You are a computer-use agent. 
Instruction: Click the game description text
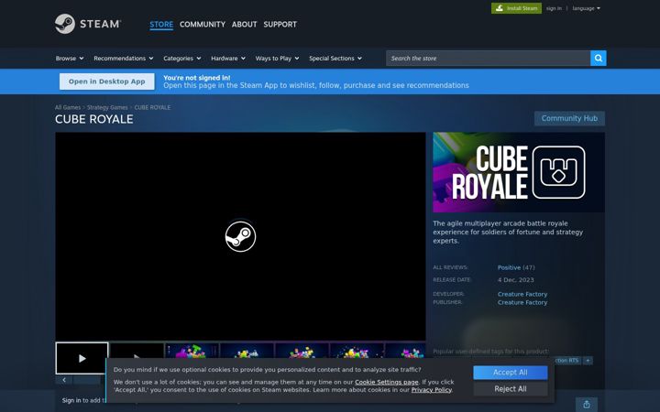[508, 232]
